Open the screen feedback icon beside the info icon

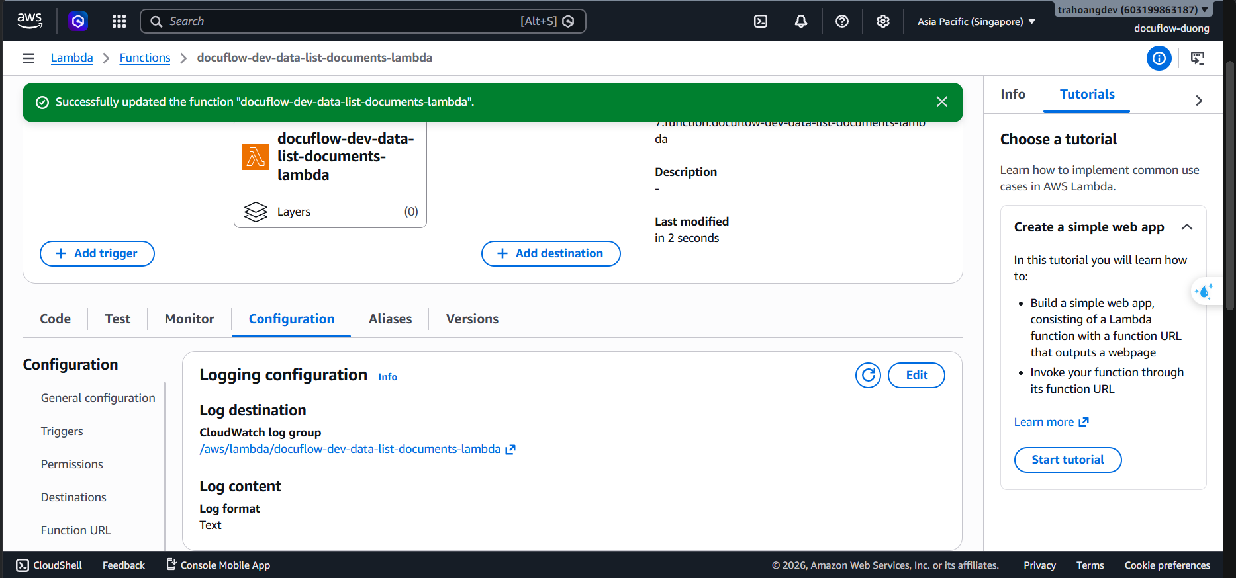pos(1198,58)
